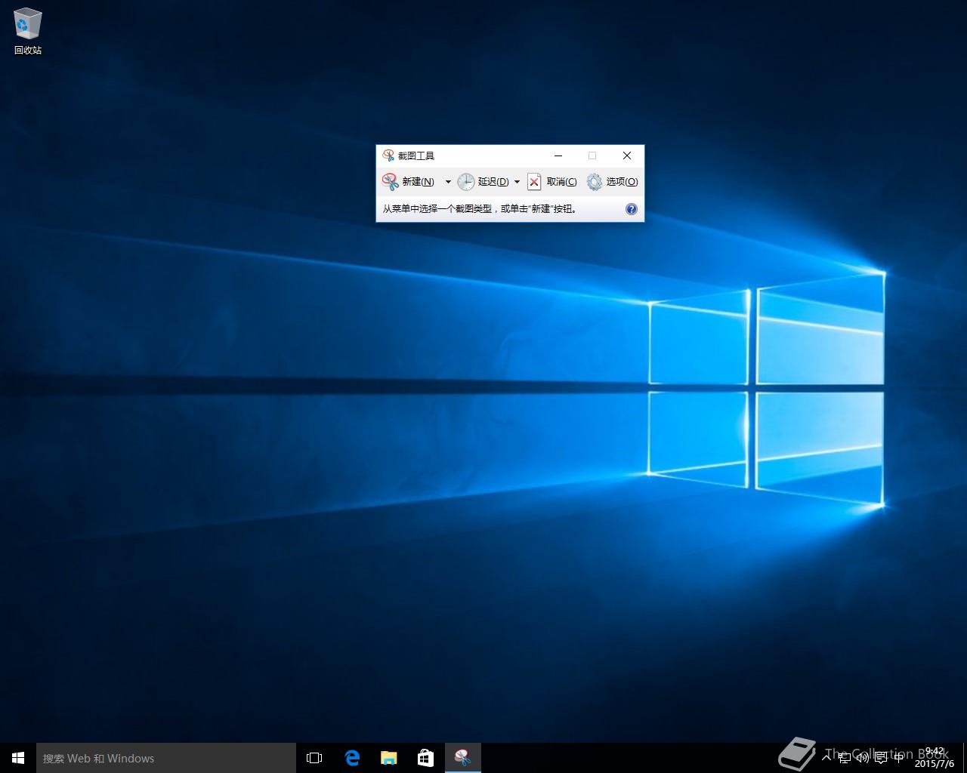This screenshot has height=773, width=967.
Task: Show hidden tray icons chevron
Action: click(x=826, y=757)
